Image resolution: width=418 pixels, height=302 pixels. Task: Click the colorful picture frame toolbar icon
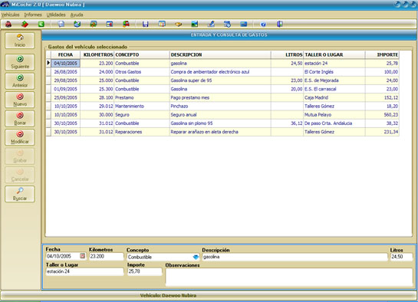(94, 25)
